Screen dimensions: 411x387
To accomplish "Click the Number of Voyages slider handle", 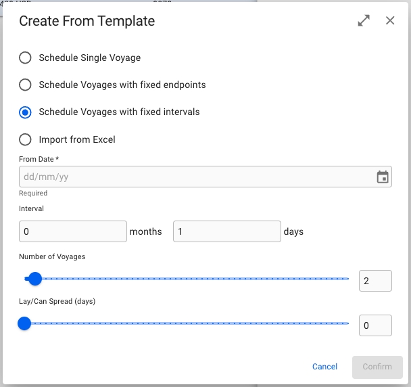I will 35,279.
